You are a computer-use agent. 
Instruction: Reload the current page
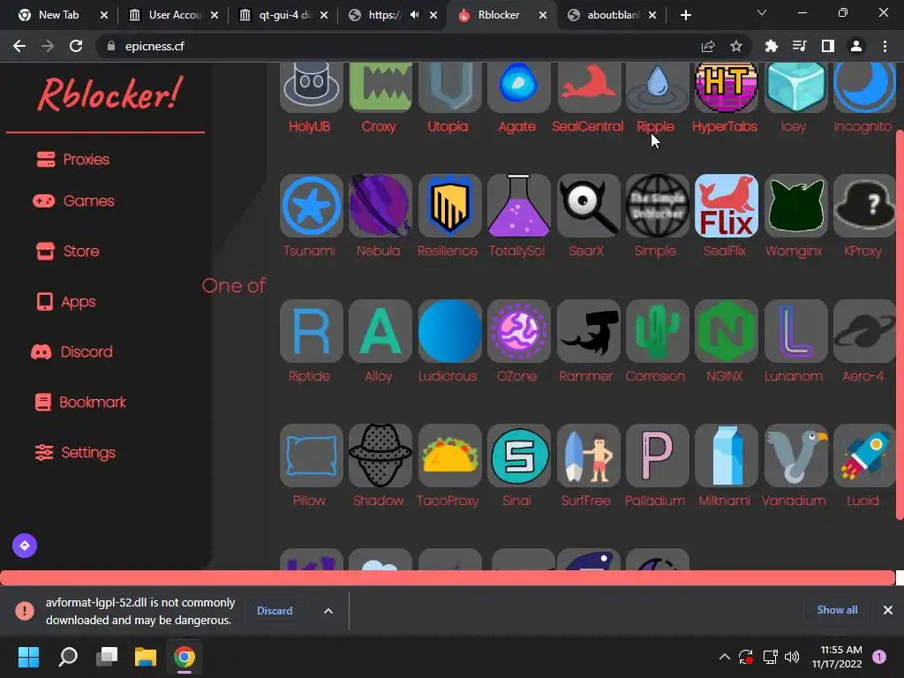(x=76, y=46)
